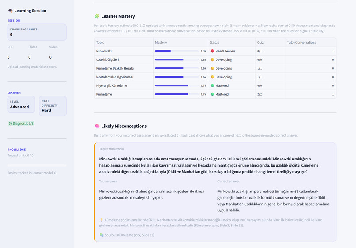Click the lightbulb hint icon in misconception card

[102, 220]
